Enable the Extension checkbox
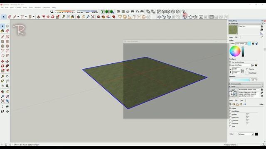Image resolution: width=266 pixels, height=149 pixels. click(230, 120)
